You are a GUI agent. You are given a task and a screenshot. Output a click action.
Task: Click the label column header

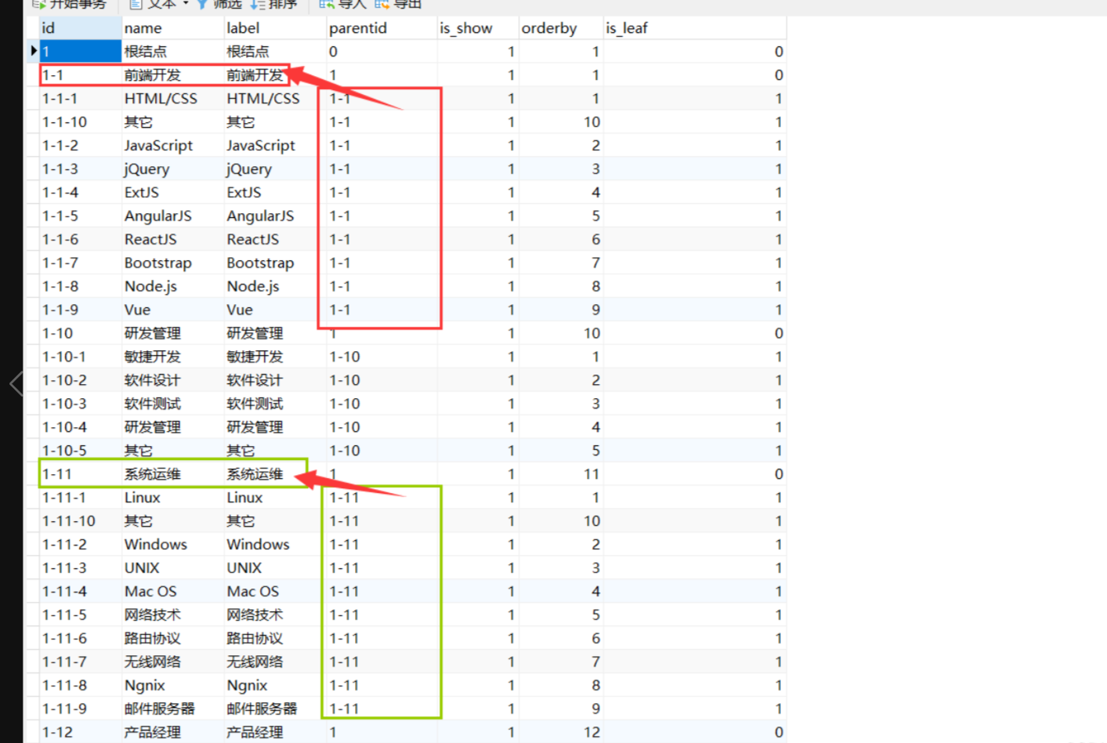pyautogui.click(x=275, y=28)
